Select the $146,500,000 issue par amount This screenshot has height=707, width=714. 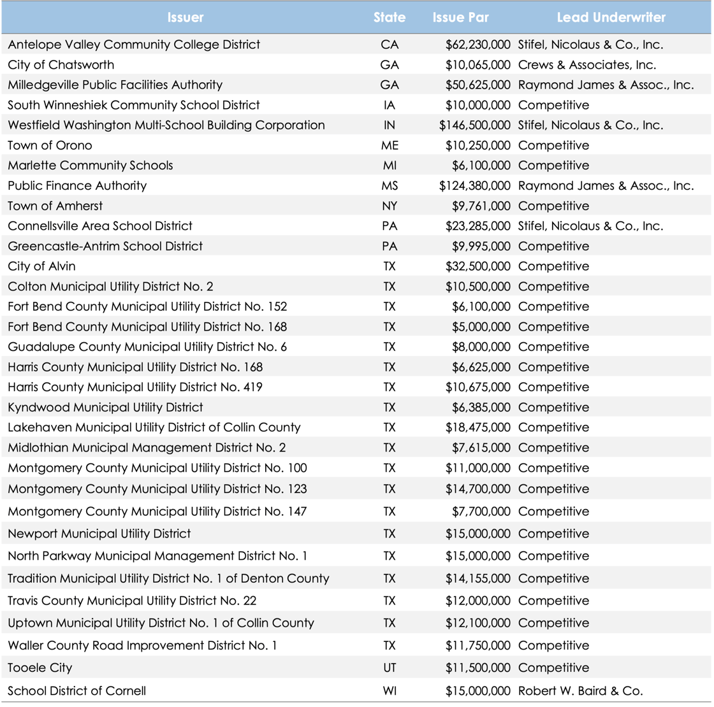click(474, 125)
